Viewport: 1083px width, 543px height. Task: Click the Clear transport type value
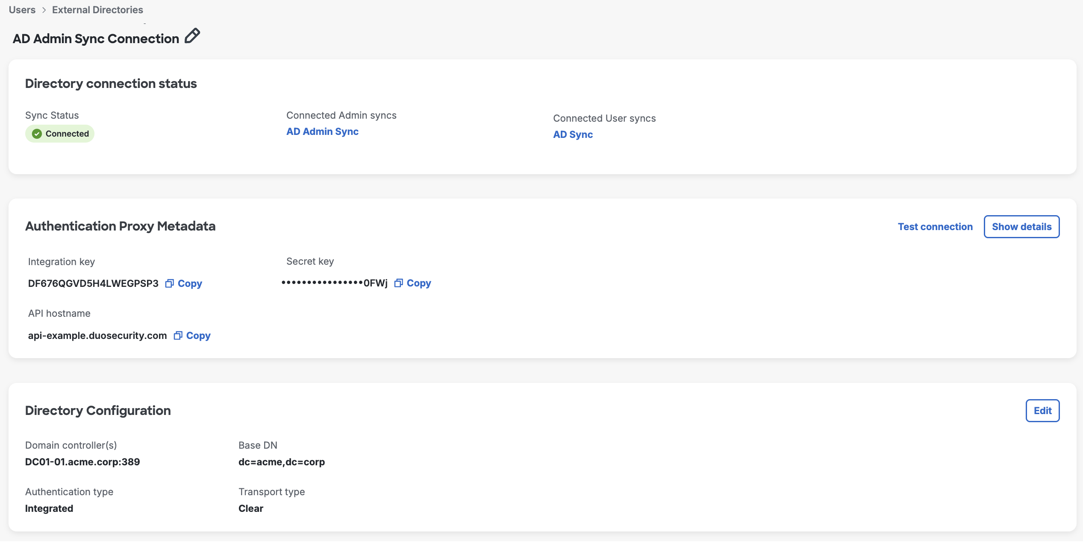(x=251, y=508)
